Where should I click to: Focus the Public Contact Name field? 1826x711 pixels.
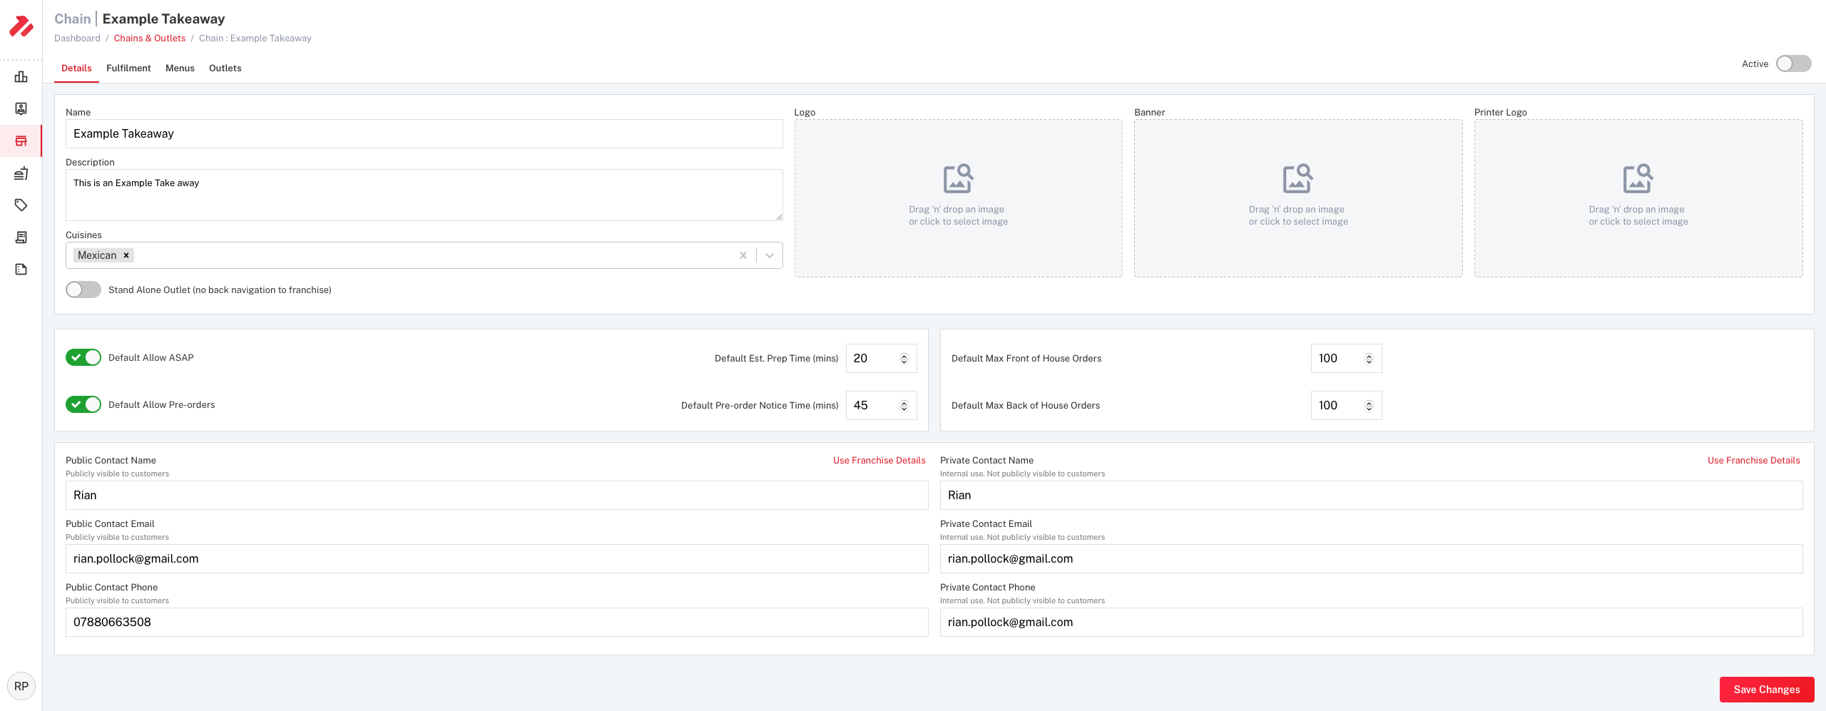(x=497, y=496)
